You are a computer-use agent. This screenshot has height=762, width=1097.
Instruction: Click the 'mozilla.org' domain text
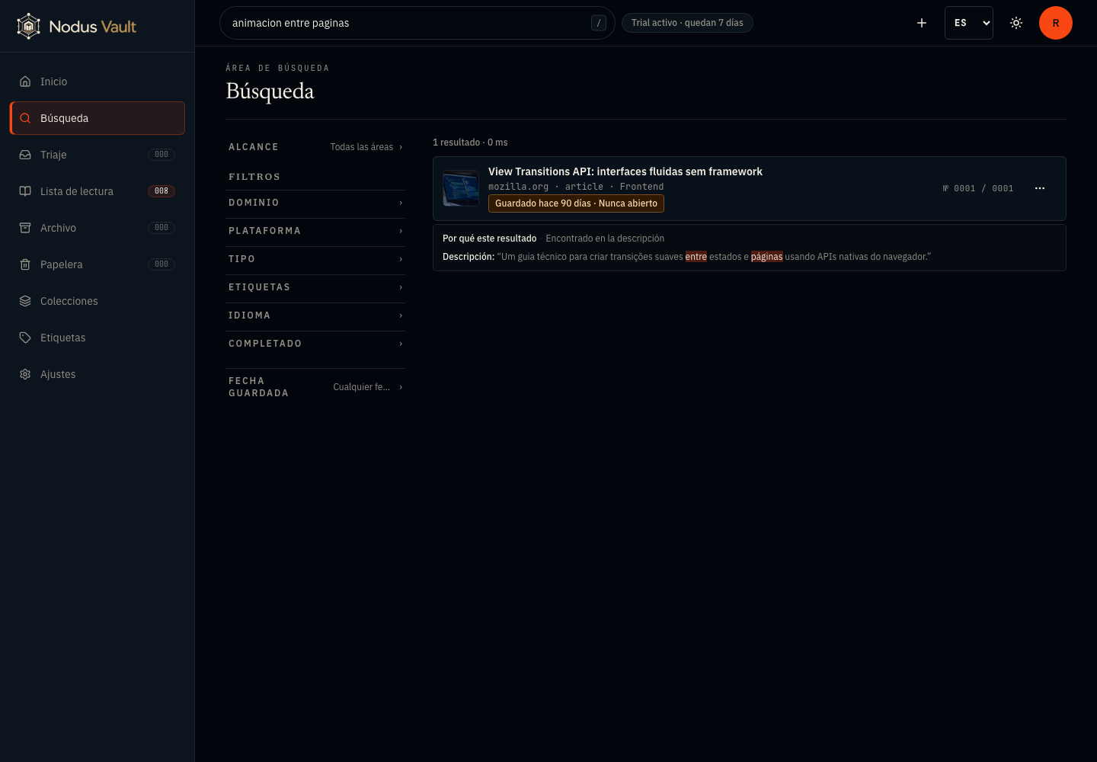click(x=518, y=187)
